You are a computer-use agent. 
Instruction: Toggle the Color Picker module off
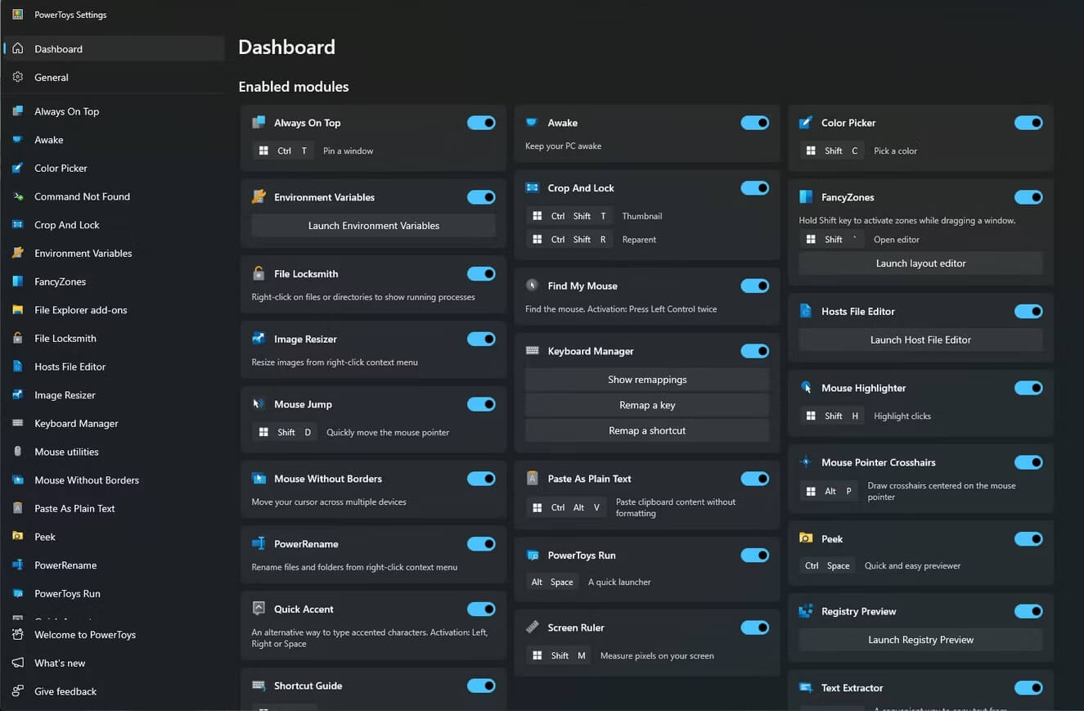pos(1028,123)
